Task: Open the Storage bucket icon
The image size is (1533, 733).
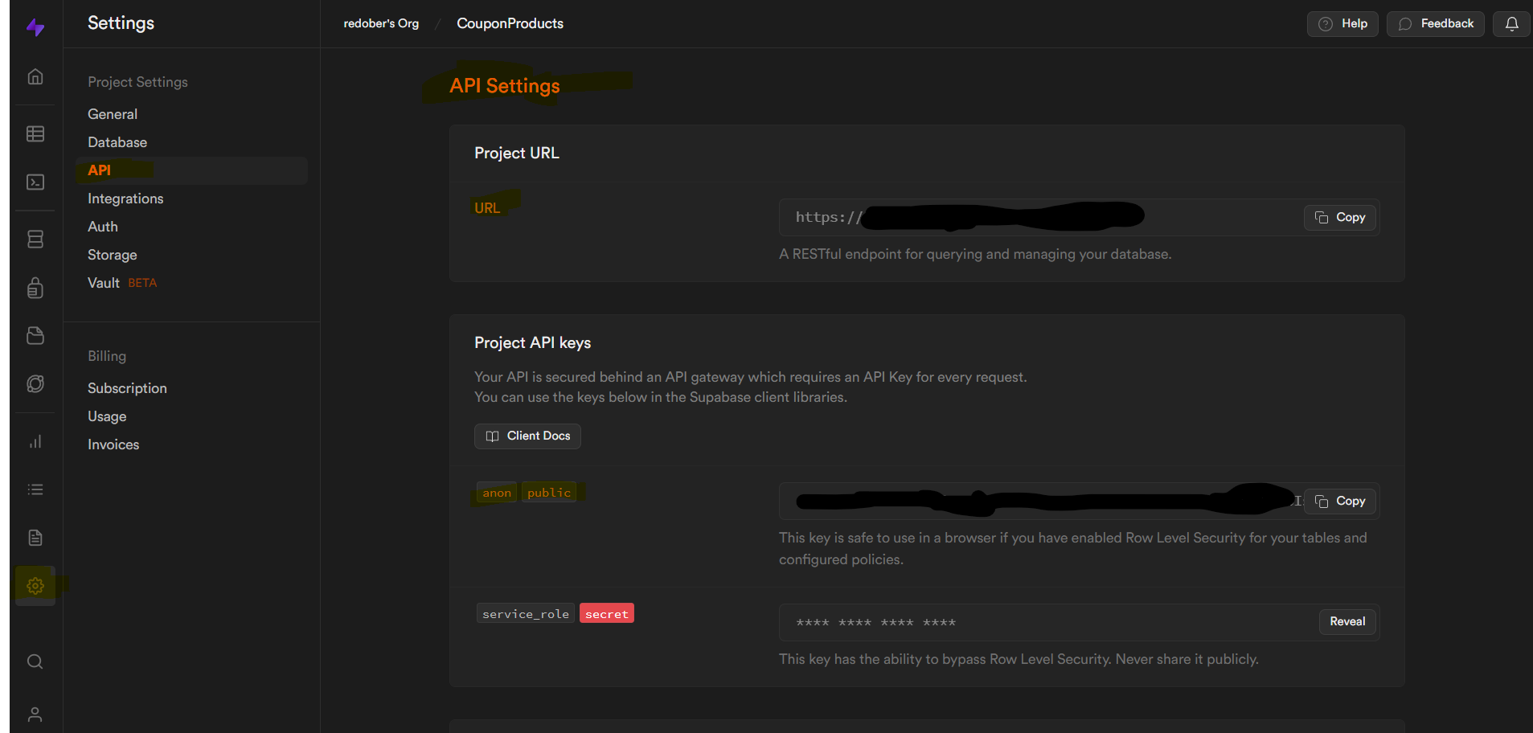Action: 35,336
